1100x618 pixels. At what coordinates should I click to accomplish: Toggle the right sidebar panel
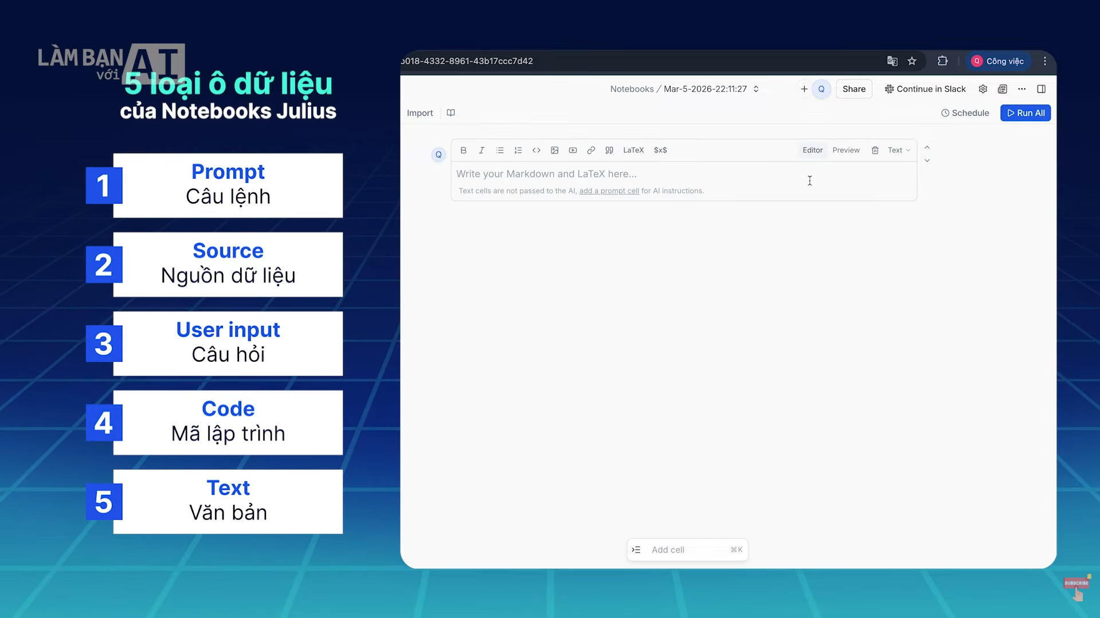coord(1041,89)
